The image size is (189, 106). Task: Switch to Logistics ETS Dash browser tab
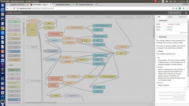coord(18,5)
